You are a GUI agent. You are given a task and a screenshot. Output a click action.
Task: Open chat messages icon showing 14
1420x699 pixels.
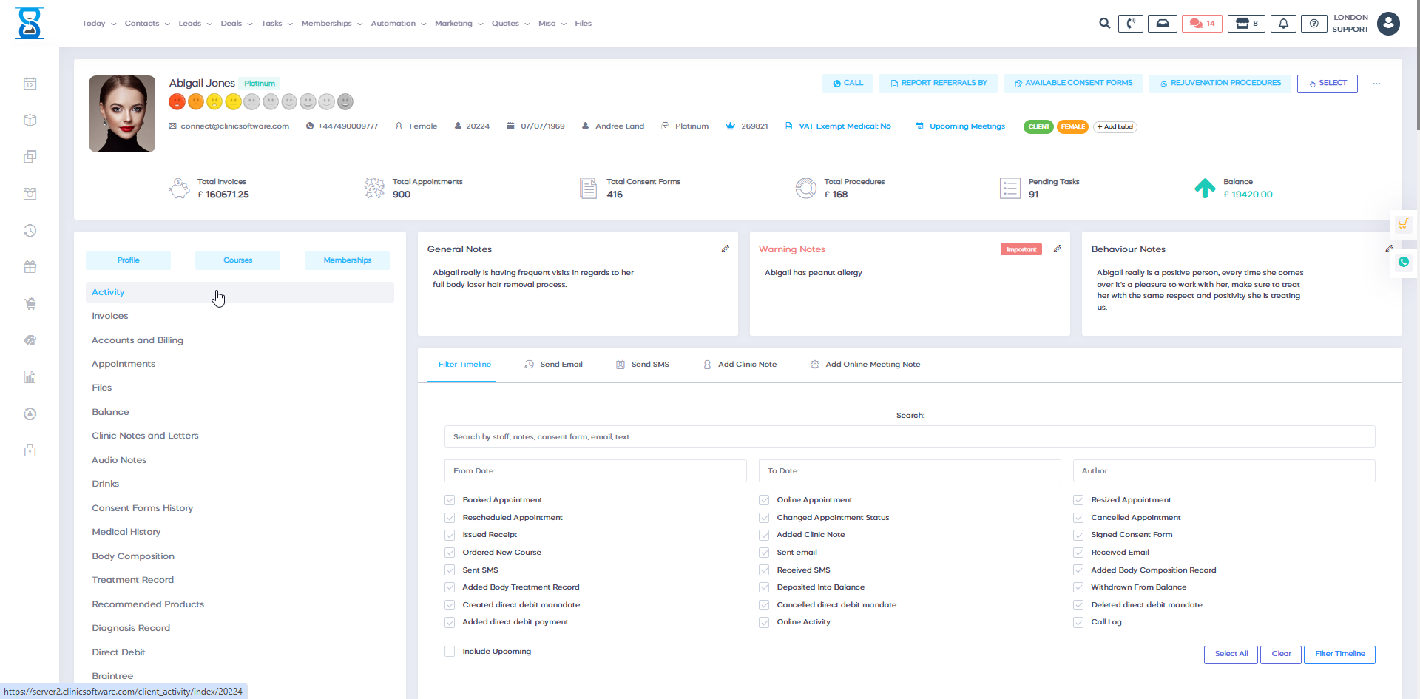tap(1202, 24)
